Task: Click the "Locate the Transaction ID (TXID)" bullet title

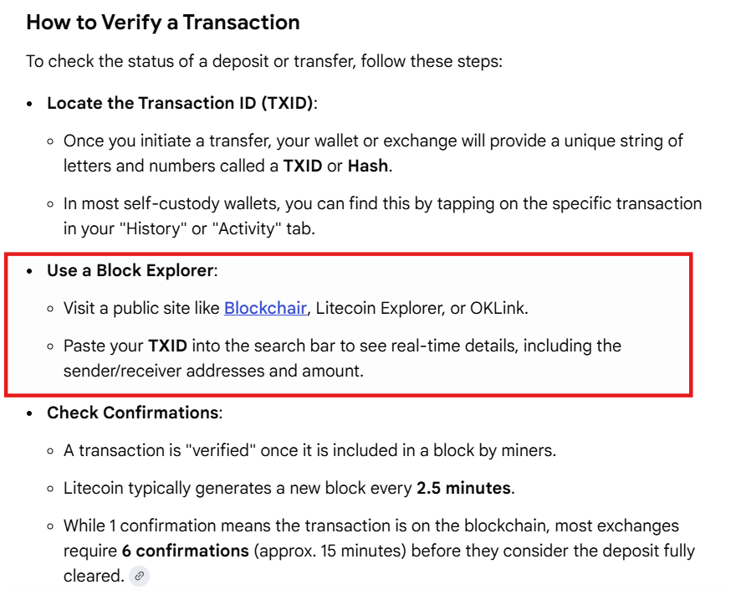Action: (181, 103)
